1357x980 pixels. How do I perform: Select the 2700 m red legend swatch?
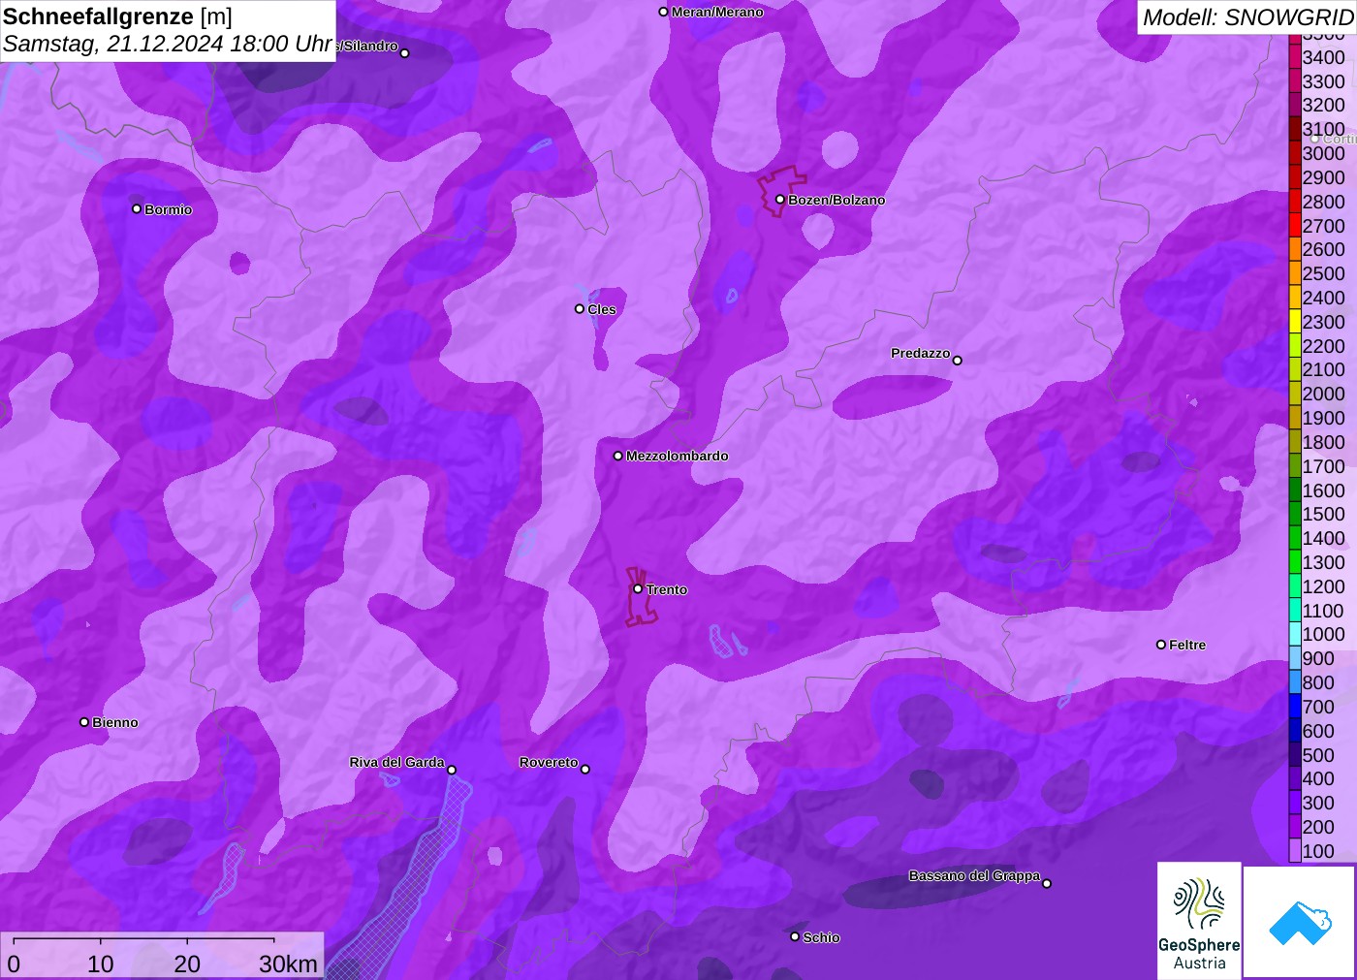tap(1295, 226)
